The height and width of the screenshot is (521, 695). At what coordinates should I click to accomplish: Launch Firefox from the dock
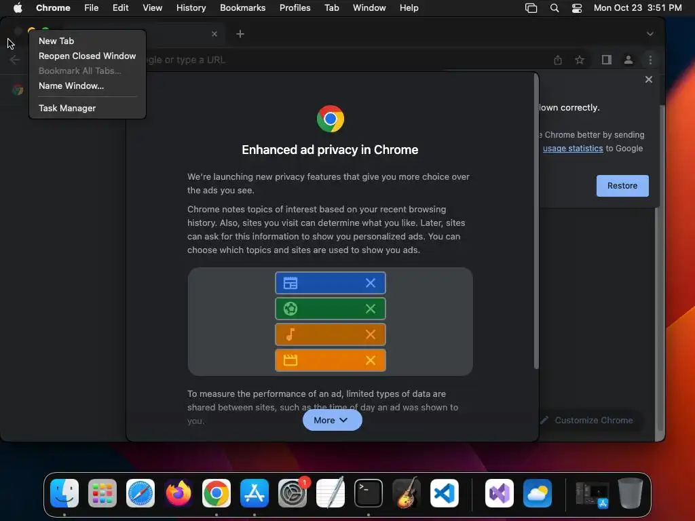tap(179, 493)
